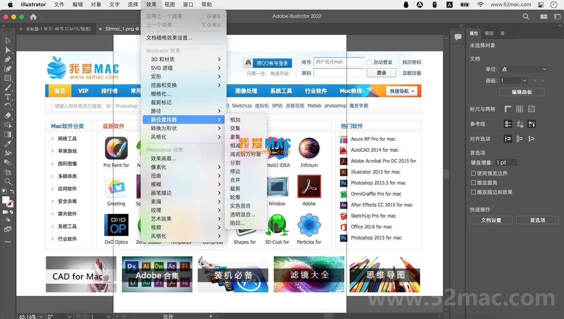Click the None color mode button
Viewport: 564px width, 319px height.
tap(11, 212)
